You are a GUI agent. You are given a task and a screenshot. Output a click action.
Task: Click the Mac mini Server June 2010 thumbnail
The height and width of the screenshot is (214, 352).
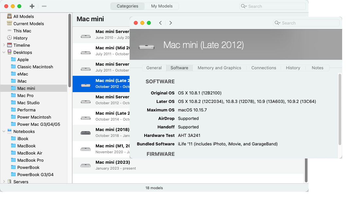click(85, 36)
